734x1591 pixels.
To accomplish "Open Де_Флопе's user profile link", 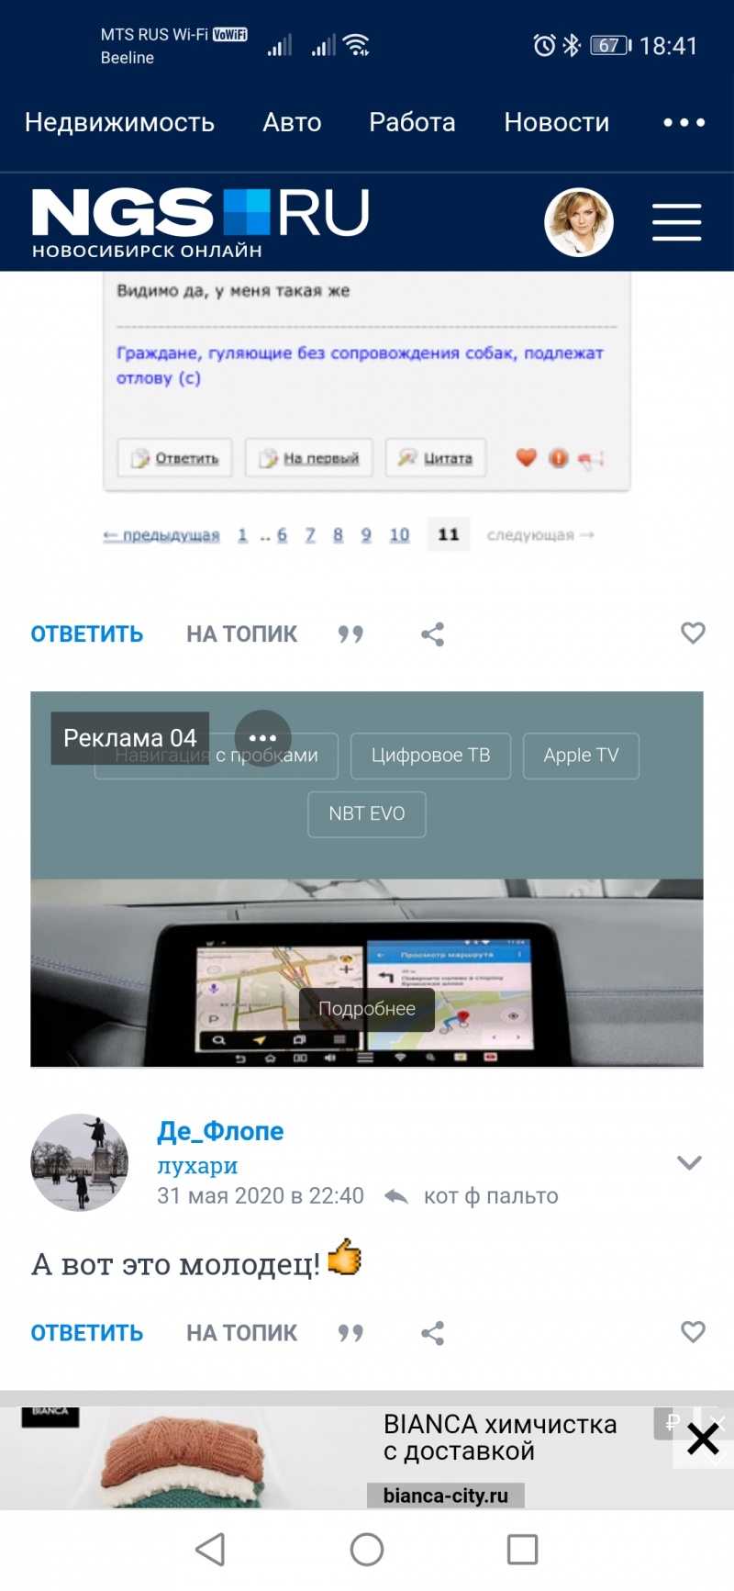I will coord(220,1131).
